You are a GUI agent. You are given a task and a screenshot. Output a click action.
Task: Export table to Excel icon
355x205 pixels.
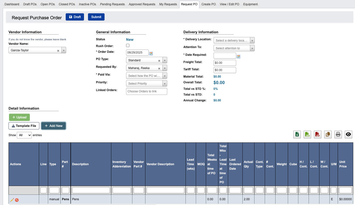pyautogui.click(x=297, y=134)
